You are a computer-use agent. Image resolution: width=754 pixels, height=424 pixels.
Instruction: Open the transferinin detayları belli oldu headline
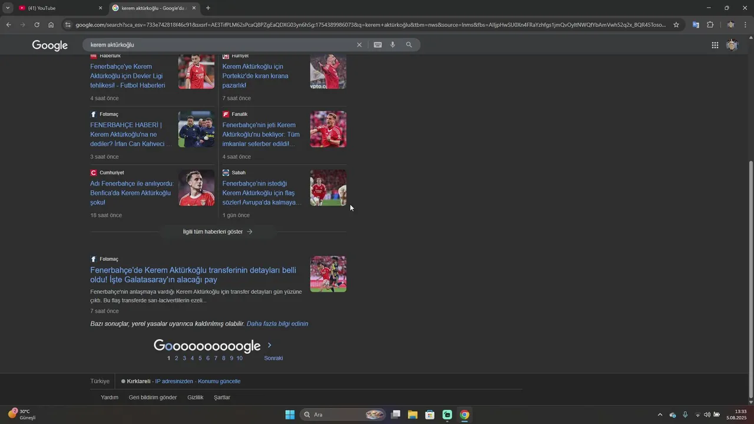coord(193,275)
